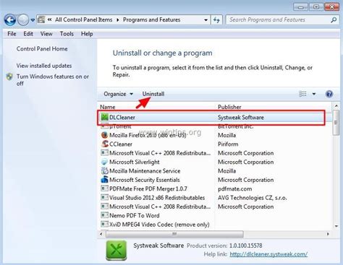Open the File menu
This screenshot has height=265, width=343.
point(12,34)
